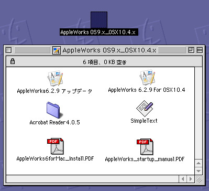Click the AppleWorks 6.2.9 For OSX10.4 label
The height and width of the screenshot is (191, 209).
[x=147, y=90]
